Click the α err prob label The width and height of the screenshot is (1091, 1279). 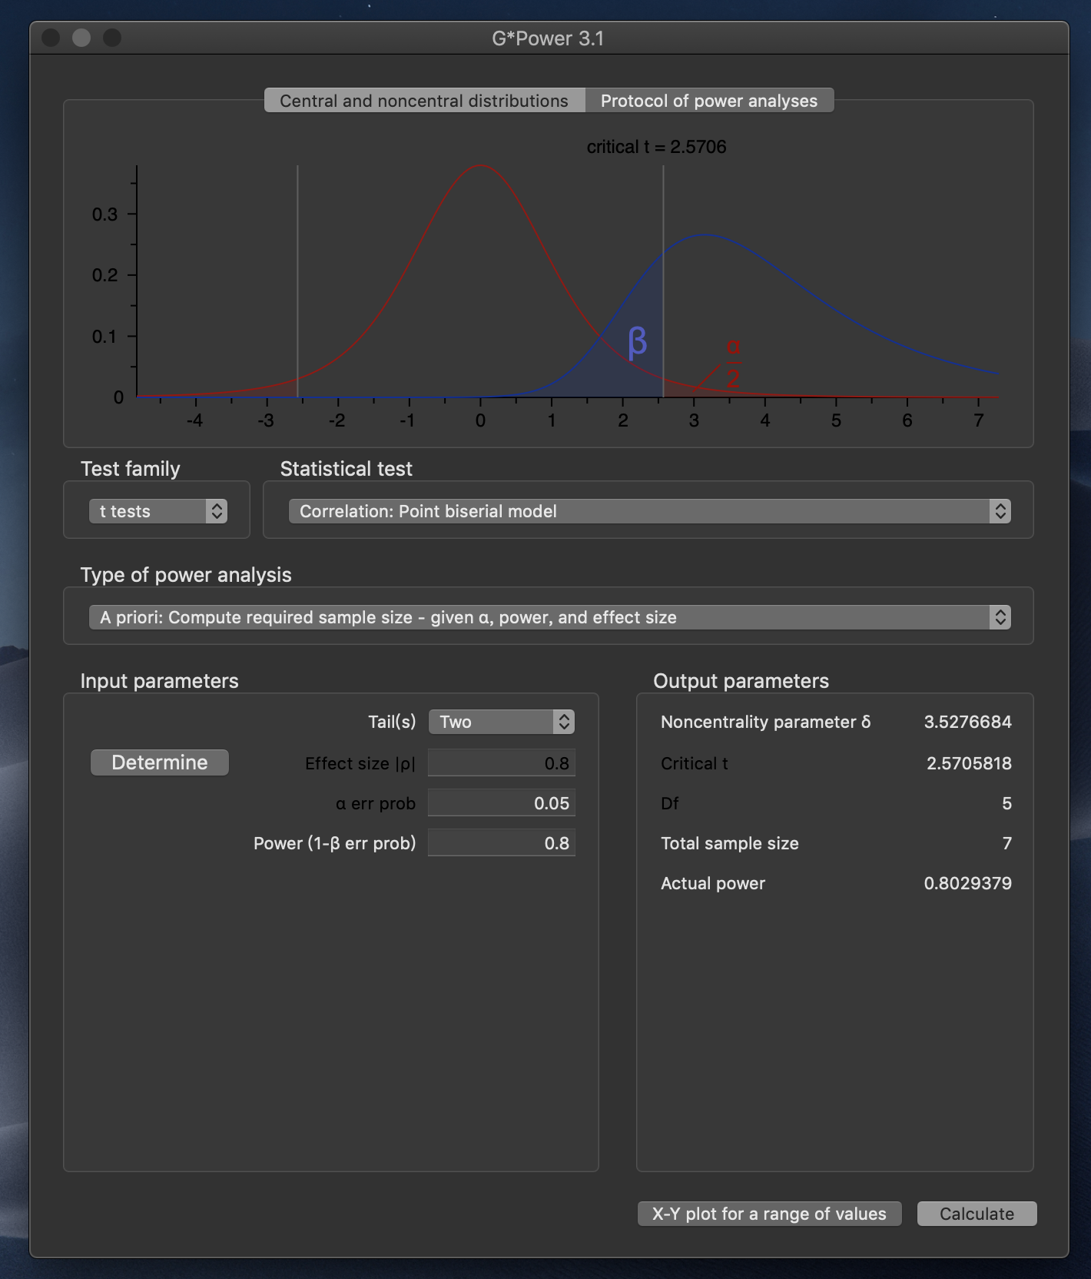[375, 803]
